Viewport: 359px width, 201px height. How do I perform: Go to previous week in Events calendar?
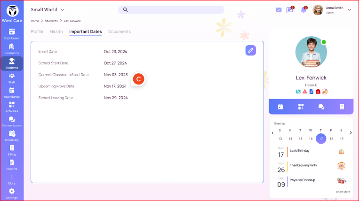(272, 133)
